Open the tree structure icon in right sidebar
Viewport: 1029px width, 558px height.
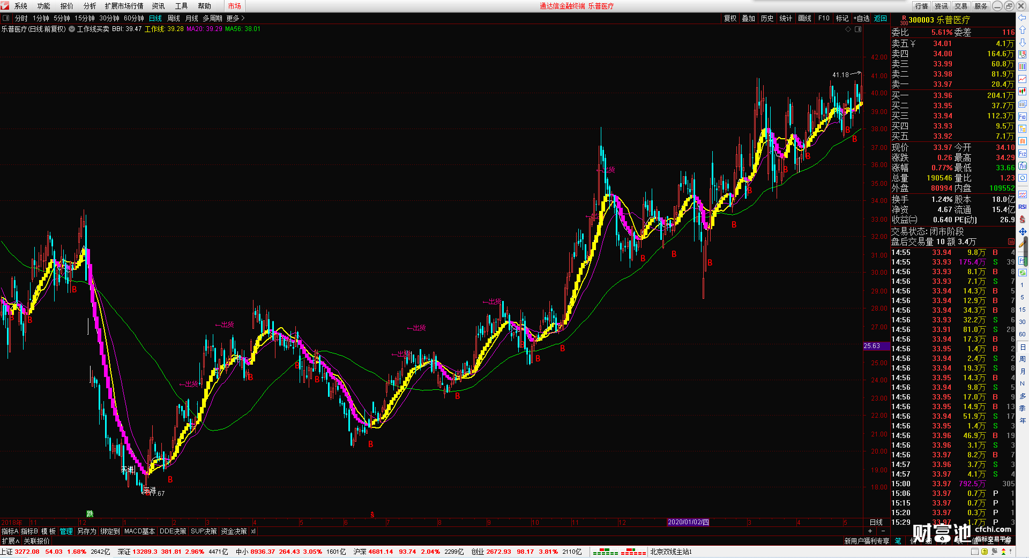(x=1023, y=129)
